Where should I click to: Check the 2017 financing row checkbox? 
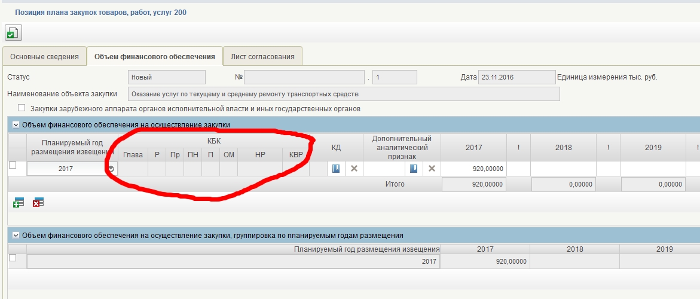coord(13,166)
